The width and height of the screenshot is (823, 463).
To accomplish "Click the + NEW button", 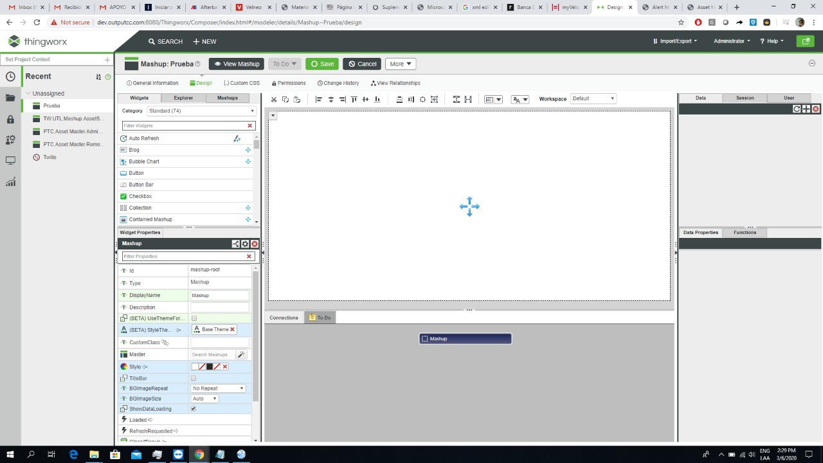I will [204, 41].
